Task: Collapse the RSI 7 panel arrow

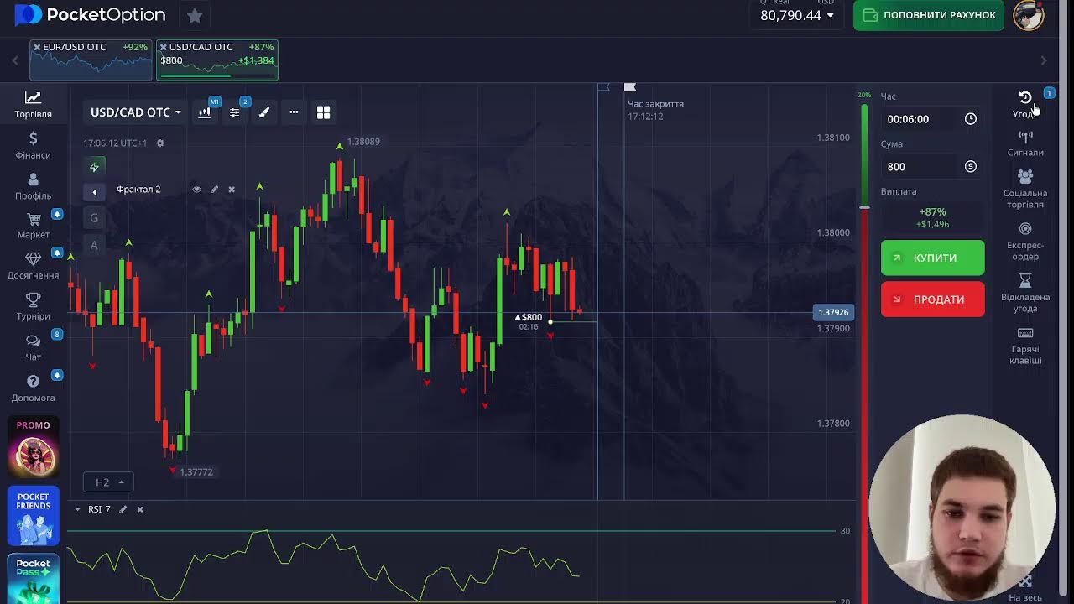Action: 77,509
